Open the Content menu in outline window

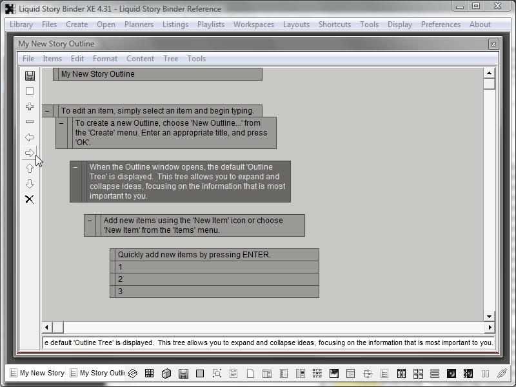pos(140,59)
